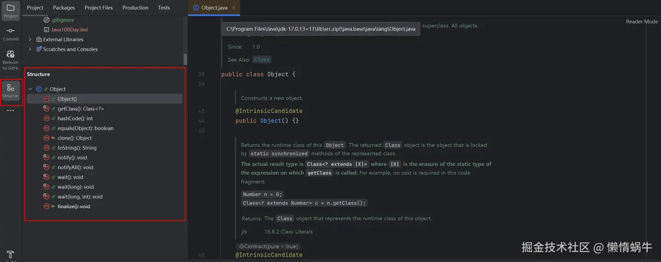
Task: Click method icon next to hashCode(): int
Action: pyautogui.click(x=46, y=119)
